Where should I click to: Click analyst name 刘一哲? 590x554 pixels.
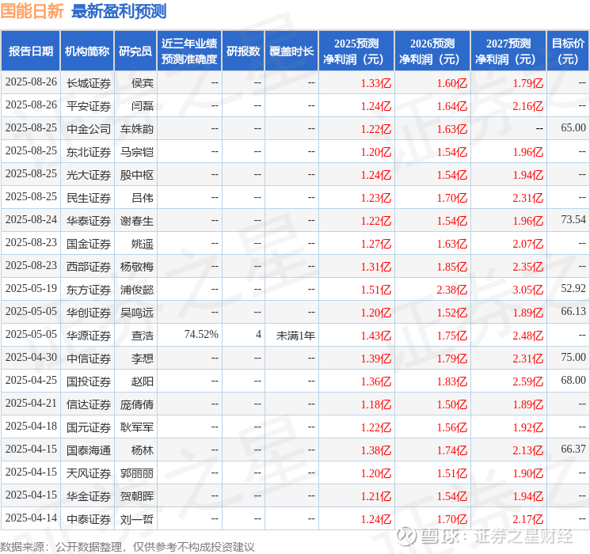click(137, 519)
